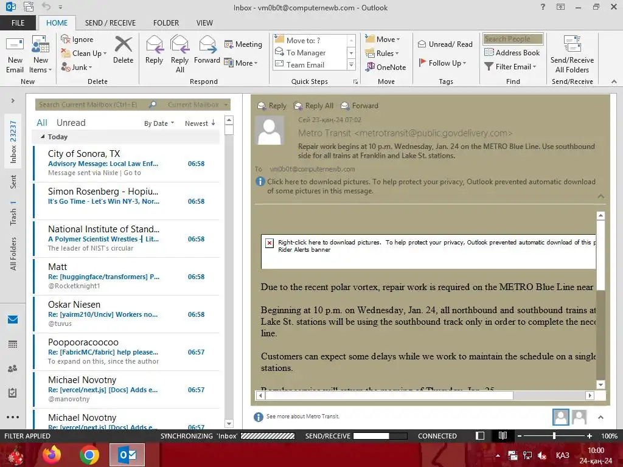Click Send/Receive All Folders

(572, 55)
